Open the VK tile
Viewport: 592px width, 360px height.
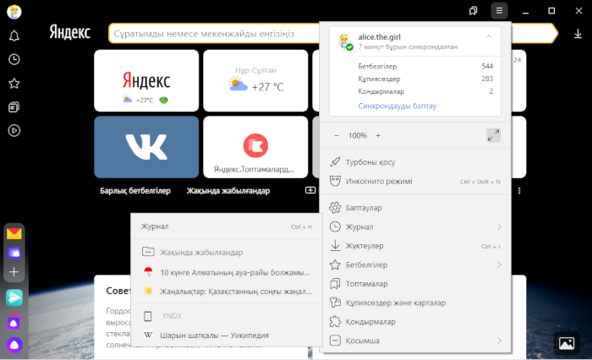point(146,147)
